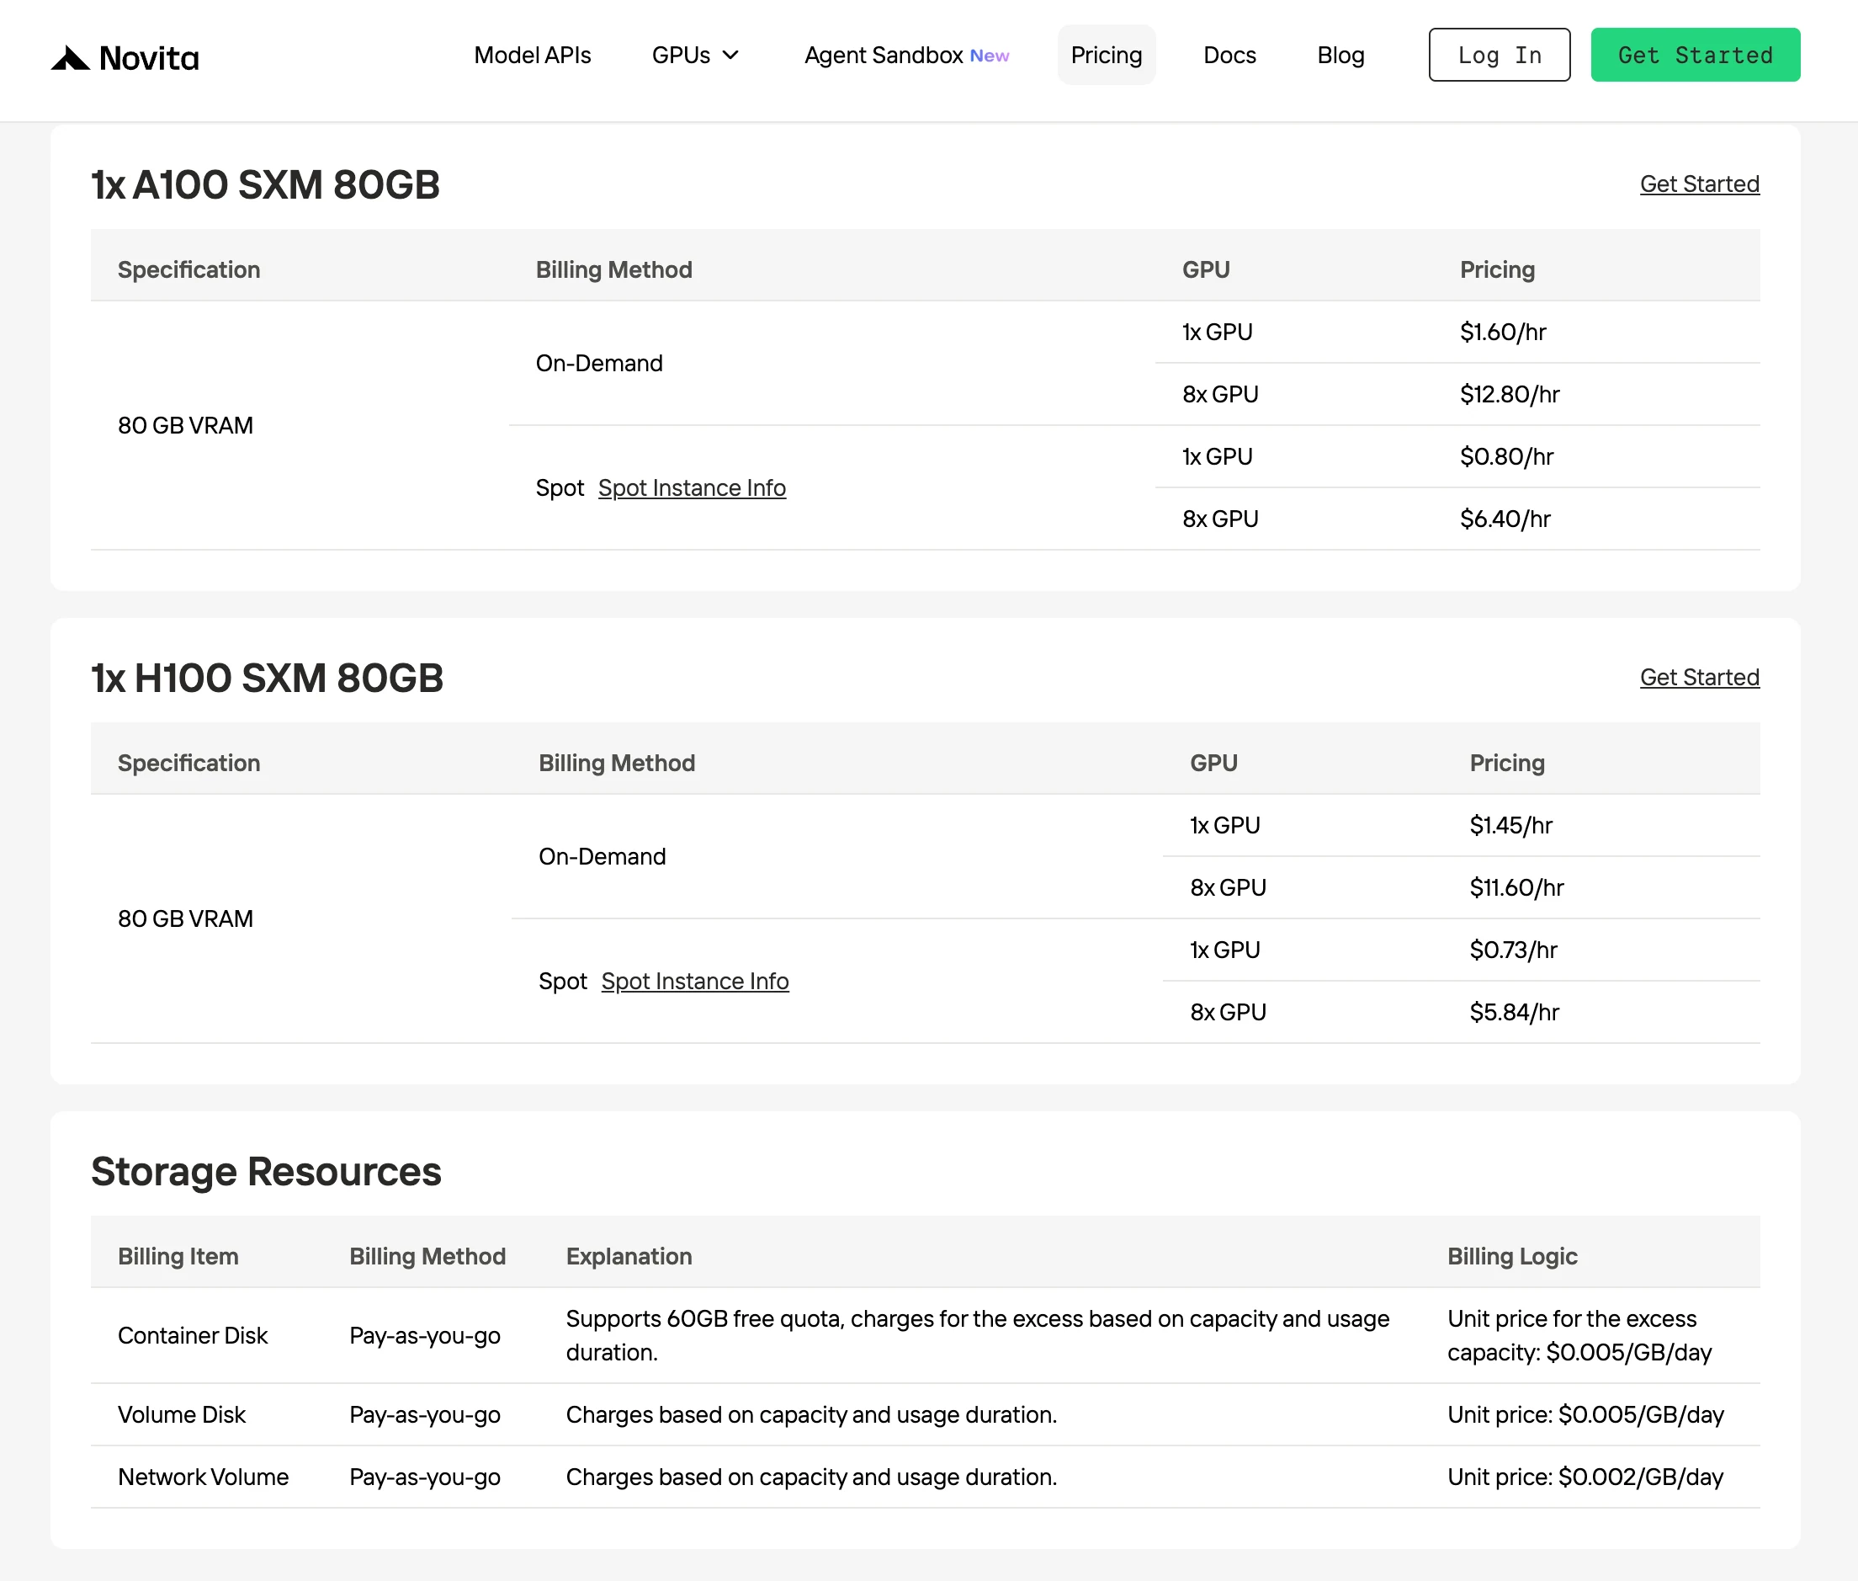Open the Docs page
1858x1581 pixels.
tap(1229, 56)
